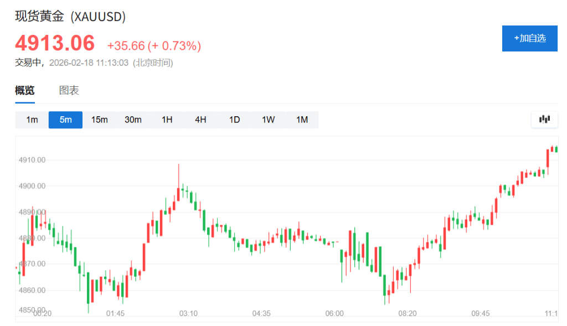Choose the 30m interval
The image size is (567, 326).
(133, 120)
